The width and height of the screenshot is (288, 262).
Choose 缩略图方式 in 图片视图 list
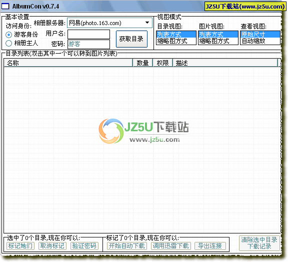218,41
